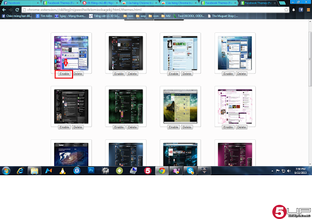The image size is (312, 219).
Task: Delete the black theme in the first row
Action: tap(132, 74)
